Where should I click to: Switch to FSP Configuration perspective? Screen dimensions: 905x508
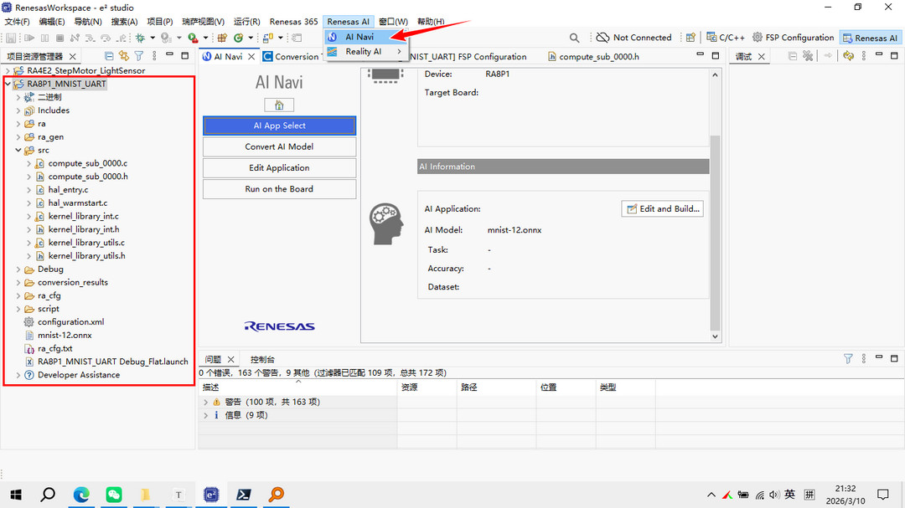(x=793, y=38)
